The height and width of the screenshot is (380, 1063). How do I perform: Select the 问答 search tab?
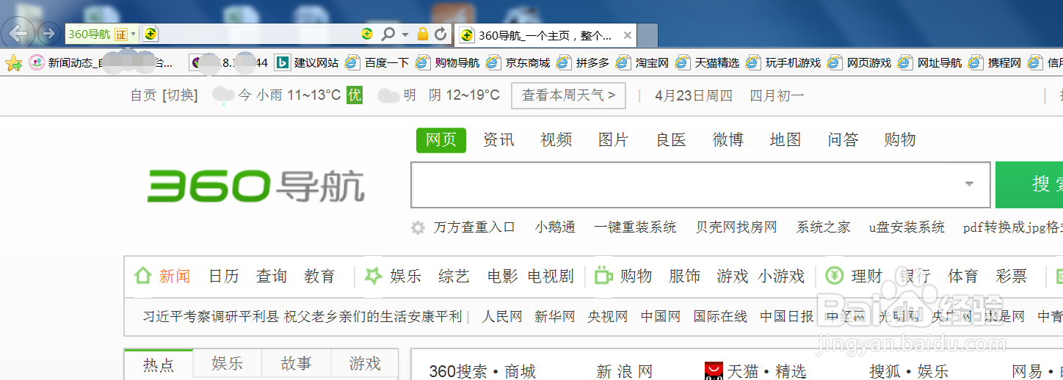843,139
